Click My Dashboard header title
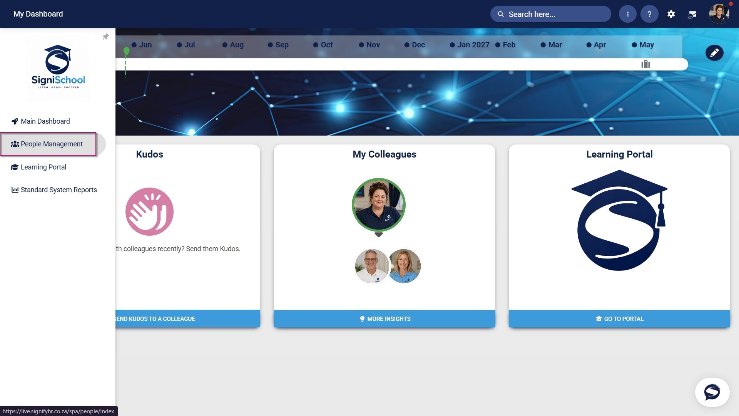The width and height of the screenshot is (739, 416). point(38,14)
